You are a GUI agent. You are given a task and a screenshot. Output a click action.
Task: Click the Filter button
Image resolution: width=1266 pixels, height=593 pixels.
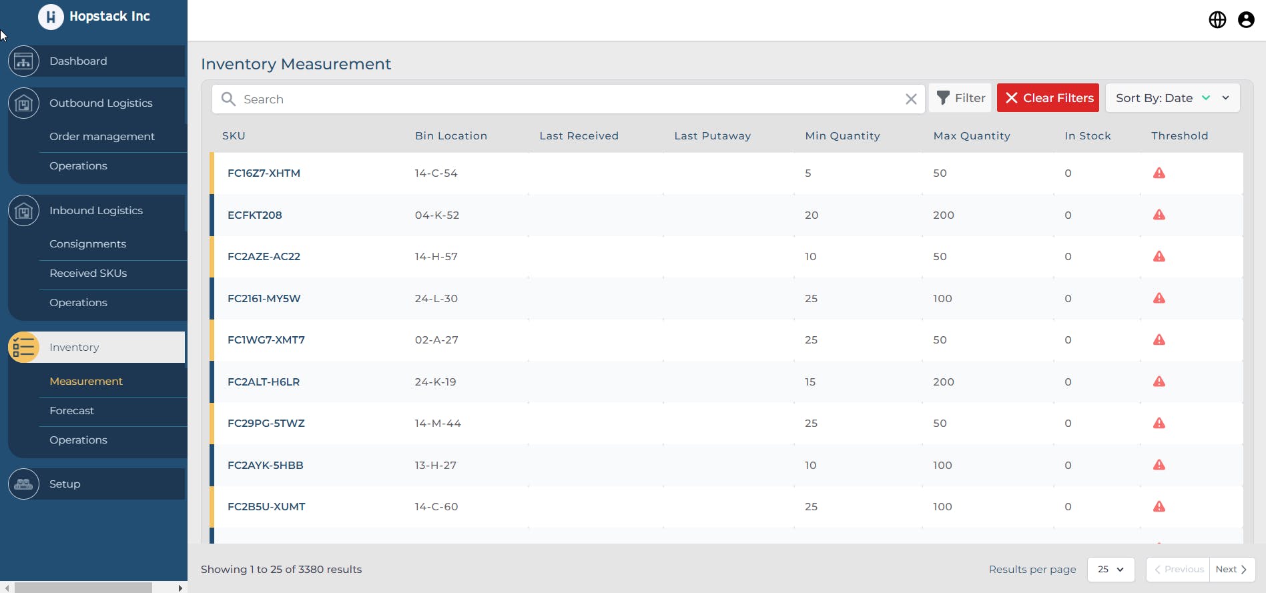click(960, 98)
